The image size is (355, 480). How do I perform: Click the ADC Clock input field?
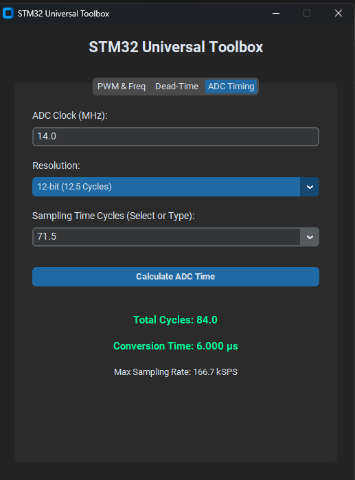click(x=176, y=137)
